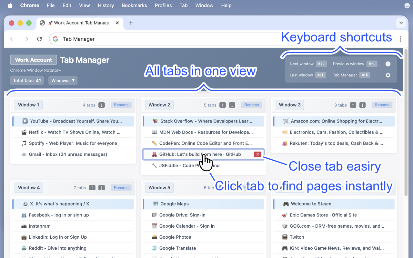The image size is (413, 258).
Task: Open the Apple menu
Action: click(x=10, y=5)
